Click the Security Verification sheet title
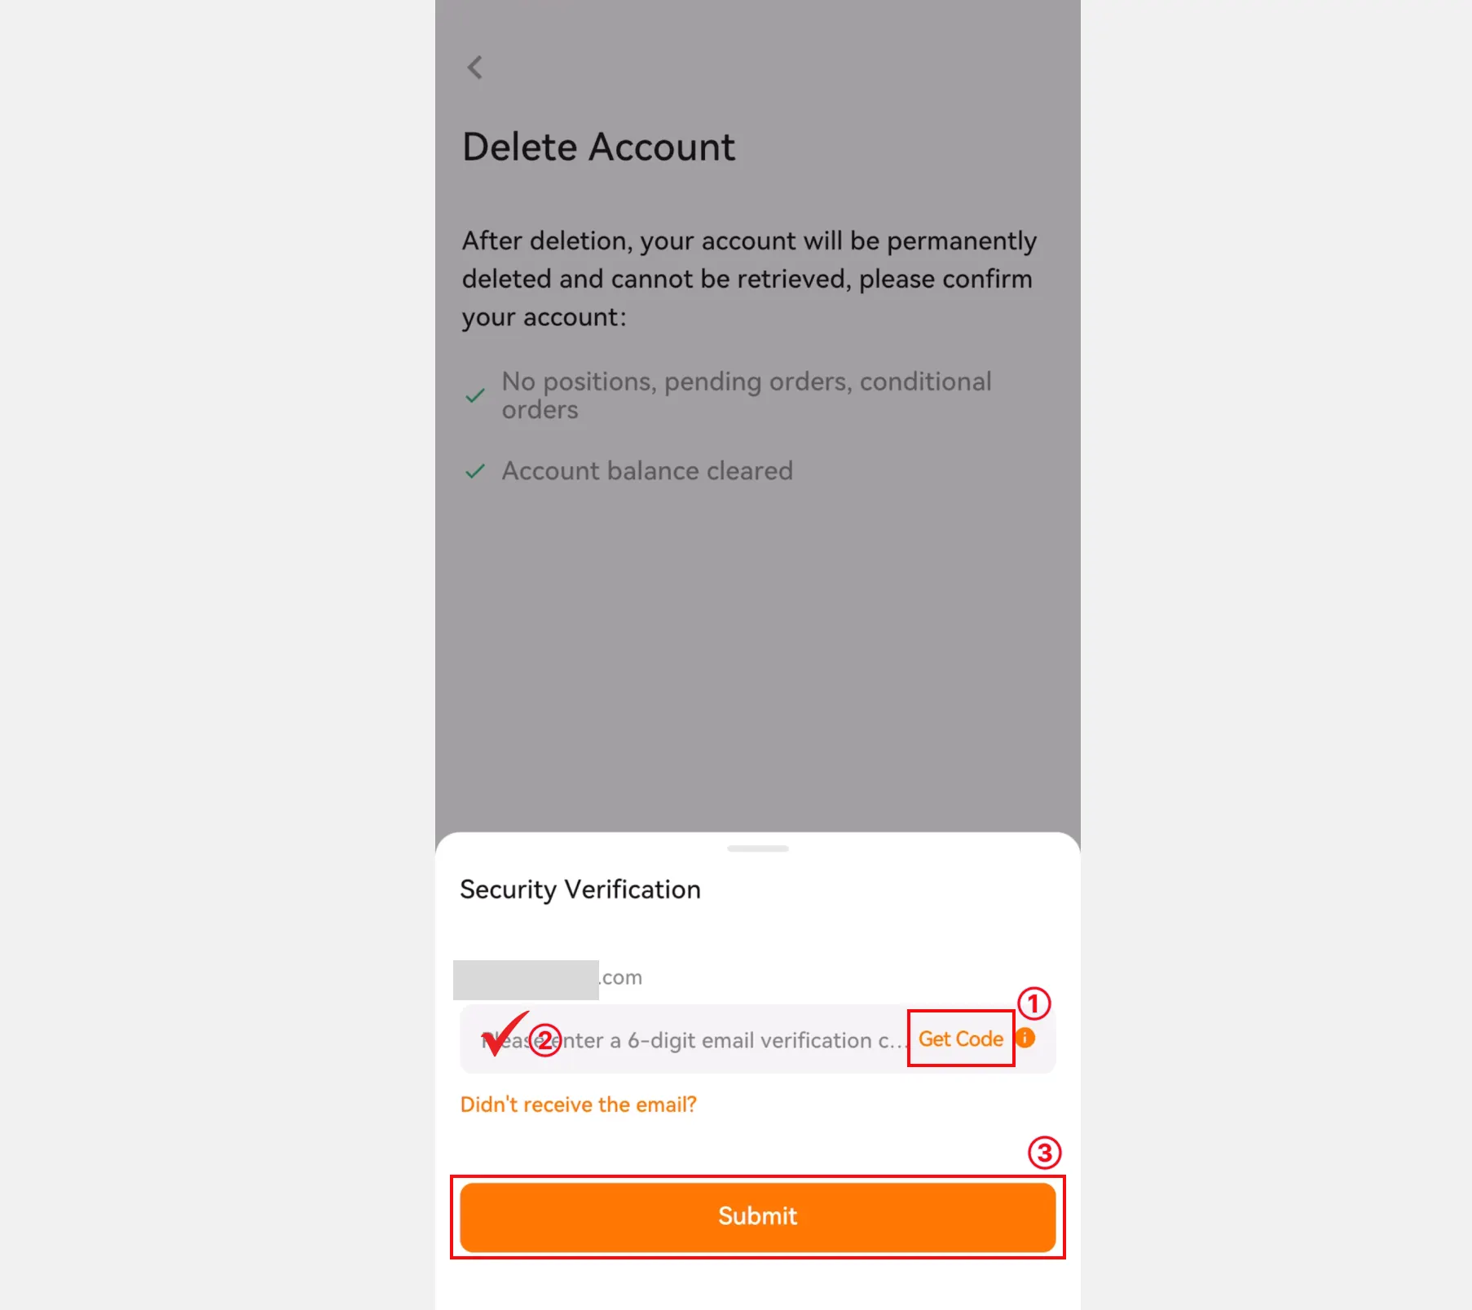This screenshot has width=1472, height=1310. [x=580, y=889]
